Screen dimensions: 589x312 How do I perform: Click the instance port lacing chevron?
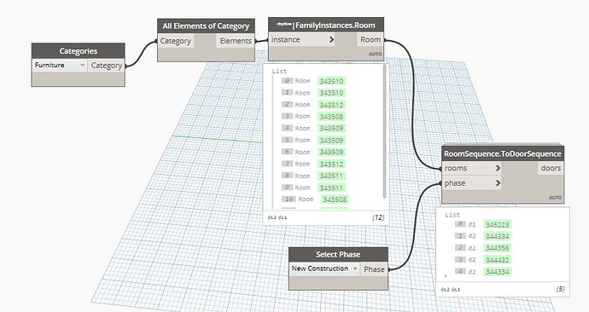point(331,39)
